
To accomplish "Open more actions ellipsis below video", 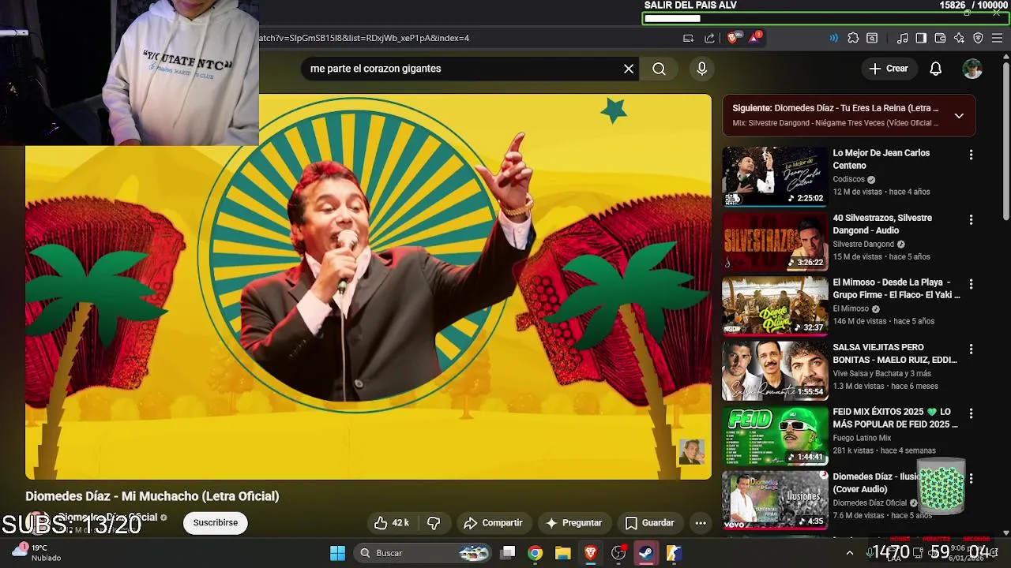I will [701, 523].
